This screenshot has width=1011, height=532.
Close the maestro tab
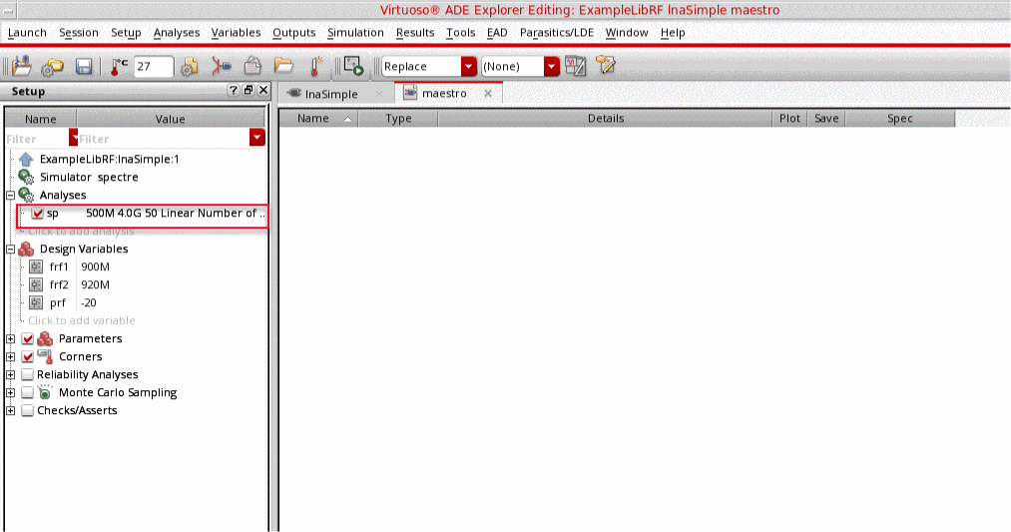488,94
